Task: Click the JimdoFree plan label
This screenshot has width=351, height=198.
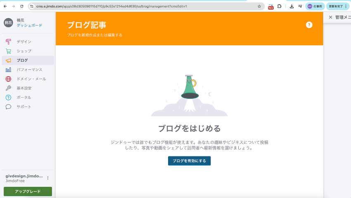Action: (15, 181)
